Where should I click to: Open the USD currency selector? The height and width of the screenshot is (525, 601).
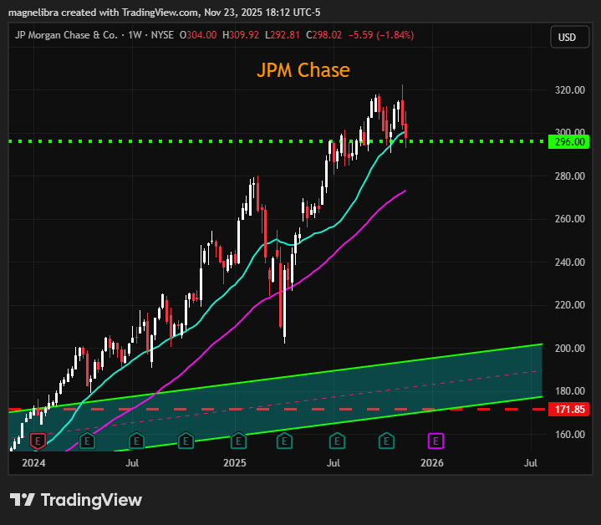[x=569, y=37]
